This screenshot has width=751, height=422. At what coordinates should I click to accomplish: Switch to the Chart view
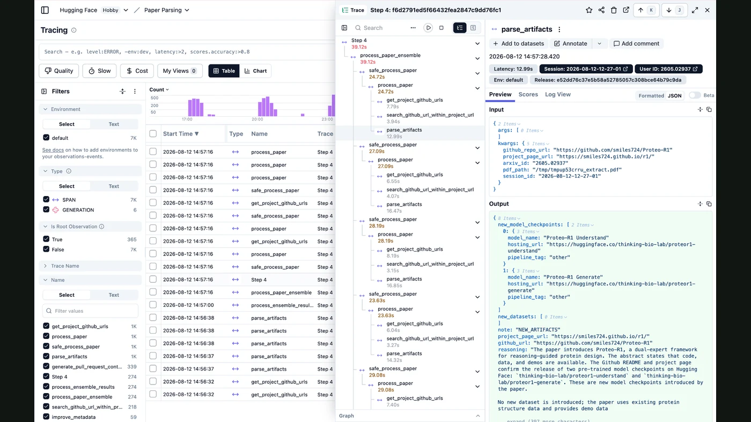click(x=255, y=71)
